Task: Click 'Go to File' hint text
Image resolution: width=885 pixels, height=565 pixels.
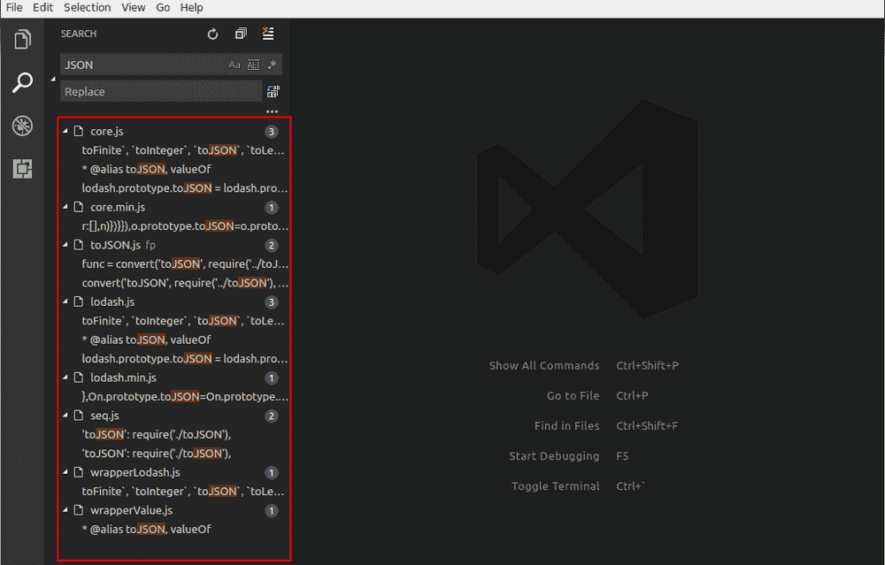Action: point(573,396)
